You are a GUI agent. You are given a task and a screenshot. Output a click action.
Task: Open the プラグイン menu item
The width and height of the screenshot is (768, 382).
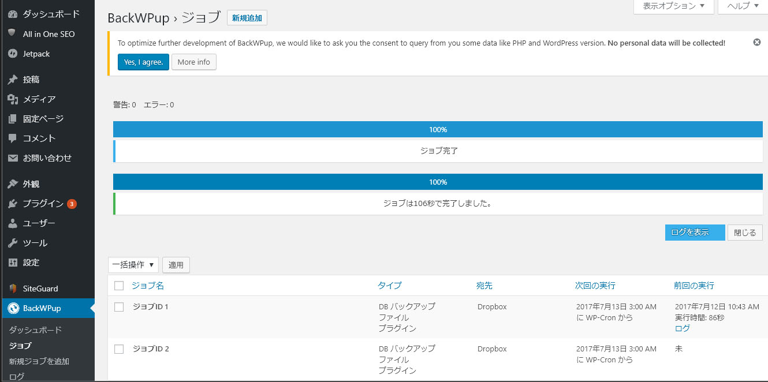pyautogui.click(x=43, y=204)
